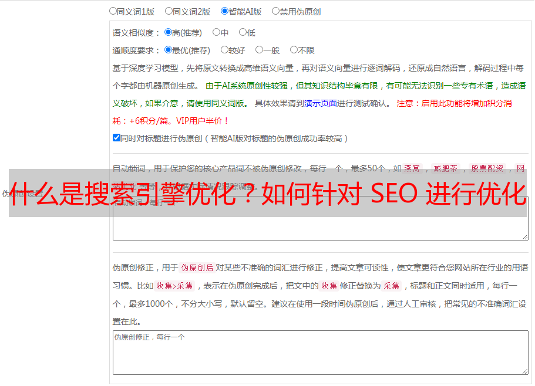Image resolution: width=535 pixels, height=386 pixels.
Task: Set 语义相似度 to 中
Action: (x=216, y=32)
